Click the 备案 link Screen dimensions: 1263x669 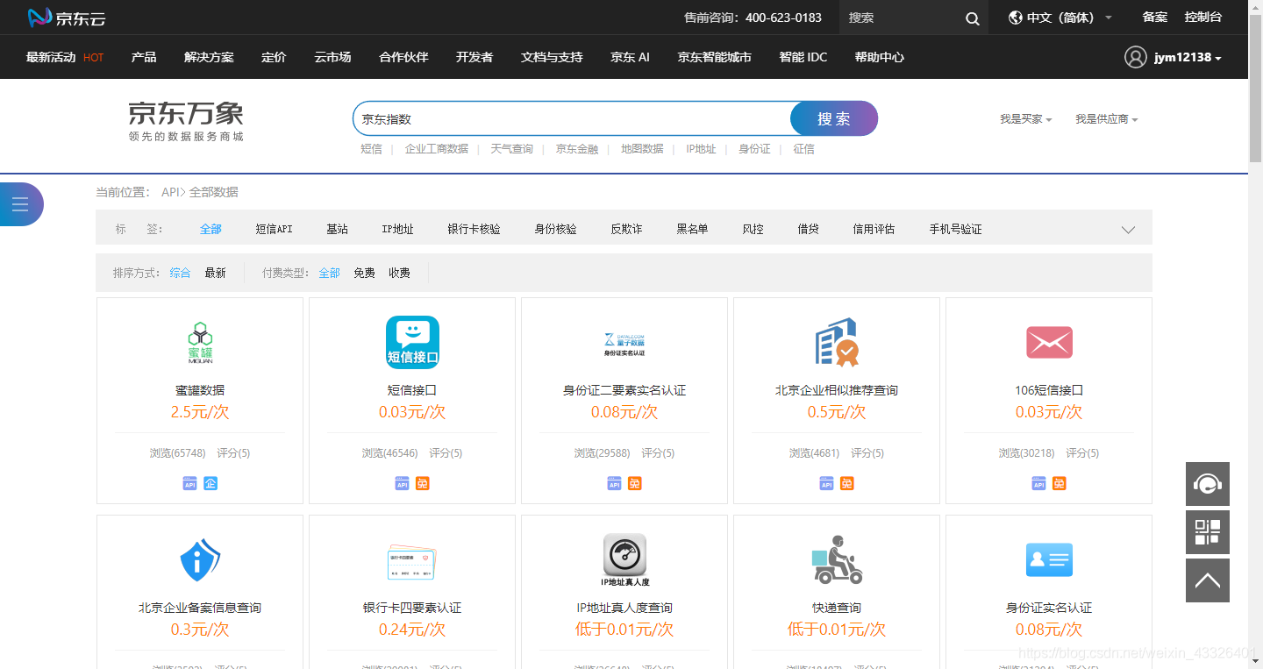1155,18
